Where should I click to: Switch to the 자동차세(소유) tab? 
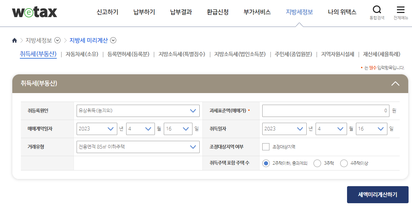tap(81, 54)
